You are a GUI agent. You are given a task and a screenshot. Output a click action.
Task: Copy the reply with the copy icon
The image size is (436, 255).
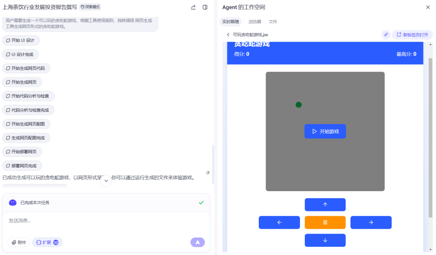pyautogui.click(x=208, y=173)
